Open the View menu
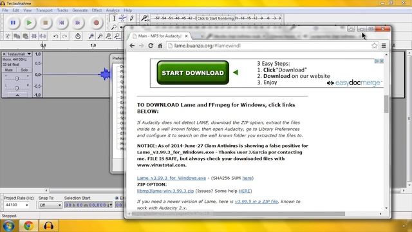 [27, 10]
